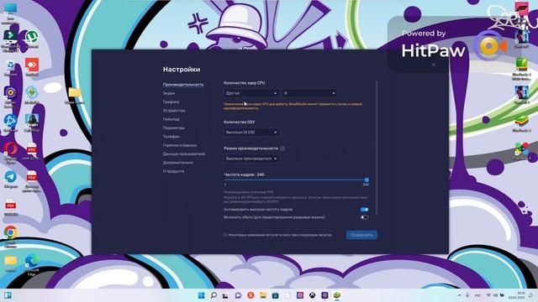Switch to BlueStacks on the taskbar
Viewport: 538px width, 302px height.
point(337,295)
